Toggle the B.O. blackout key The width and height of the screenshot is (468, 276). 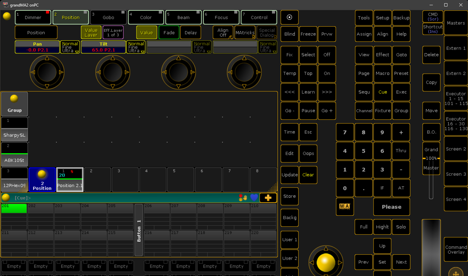pos(432,132)
